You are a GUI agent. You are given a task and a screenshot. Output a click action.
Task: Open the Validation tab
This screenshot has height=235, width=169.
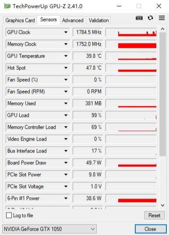pos(99,20)
